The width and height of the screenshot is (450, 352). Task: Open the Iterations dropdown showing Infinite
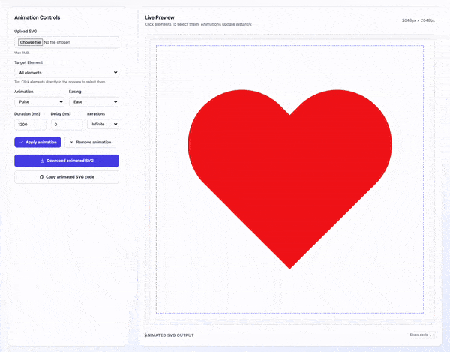(x=103, y=124)
